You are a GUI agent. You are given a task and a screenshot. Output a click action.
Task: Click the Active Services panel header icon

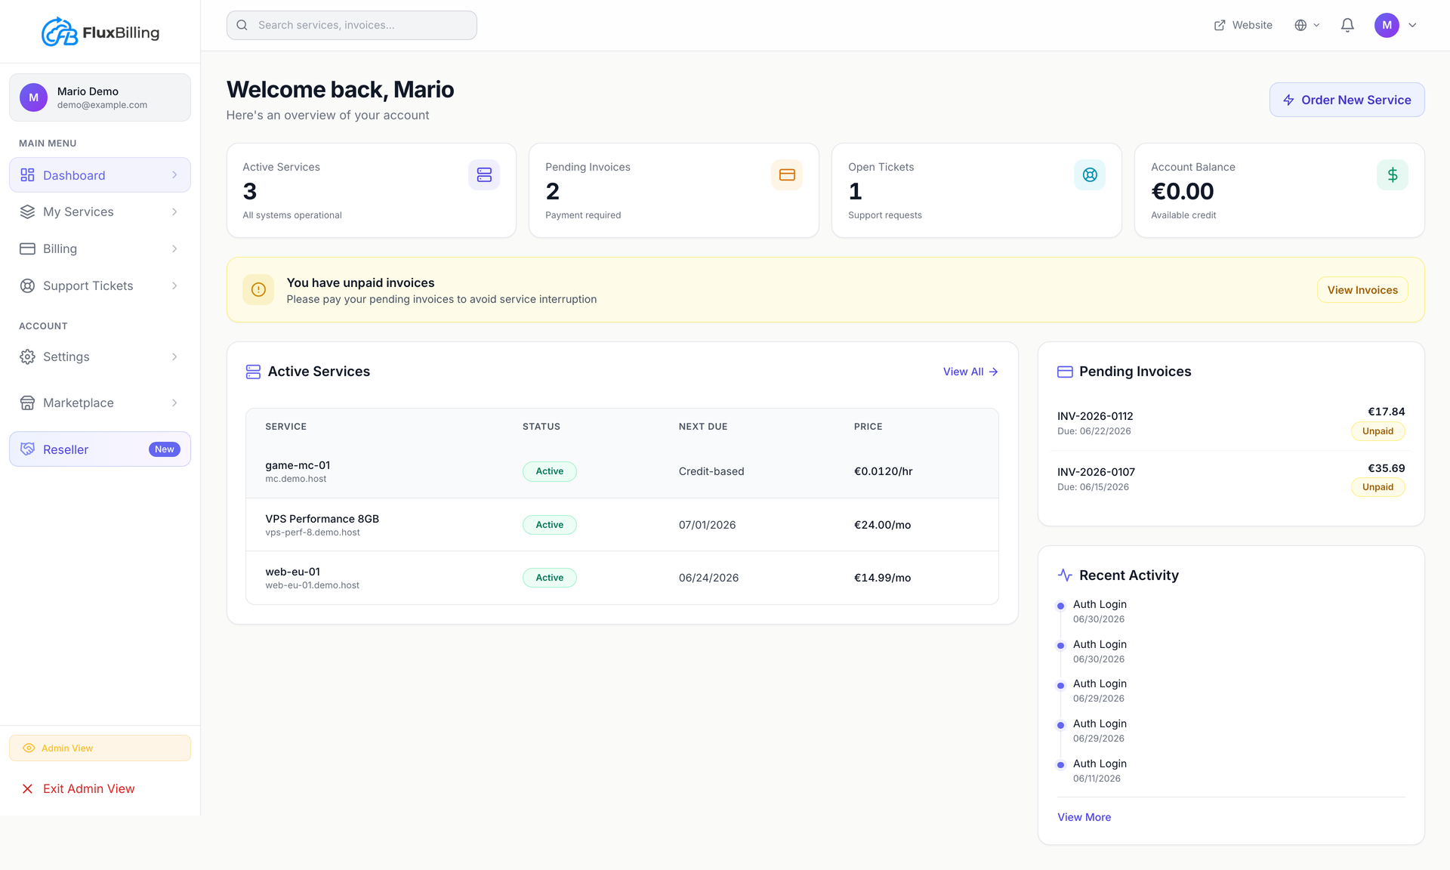tap(253, 372)
